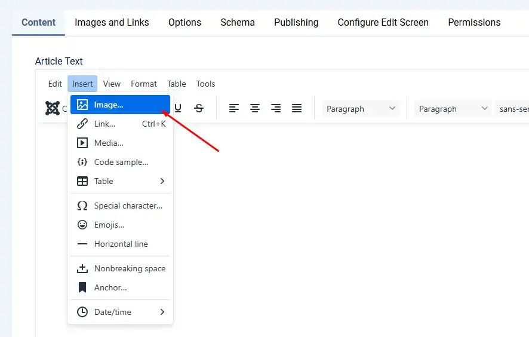Click the omega Special character icon
Image resolution: width=529 pixels, height=337 pixels.
tap(82, 206)
